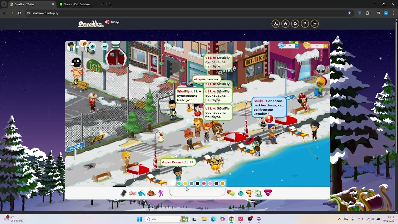The height and width of the screenshot is (224, 398).
Task: Click the exit icon in Sanalika header
Action: (x=314, y=24)
